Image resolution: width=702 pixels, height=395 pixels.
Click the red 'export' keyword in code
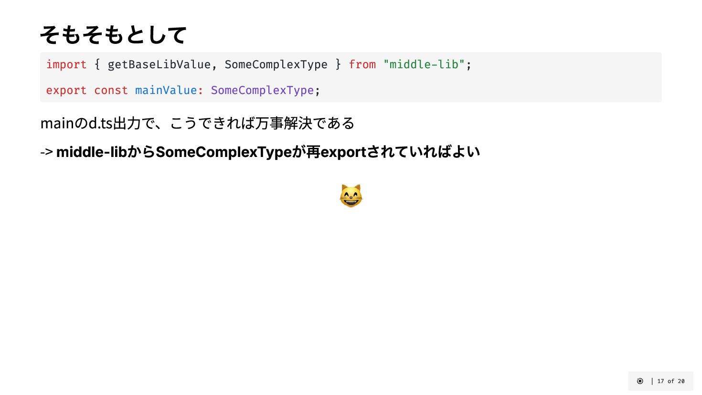66,90
